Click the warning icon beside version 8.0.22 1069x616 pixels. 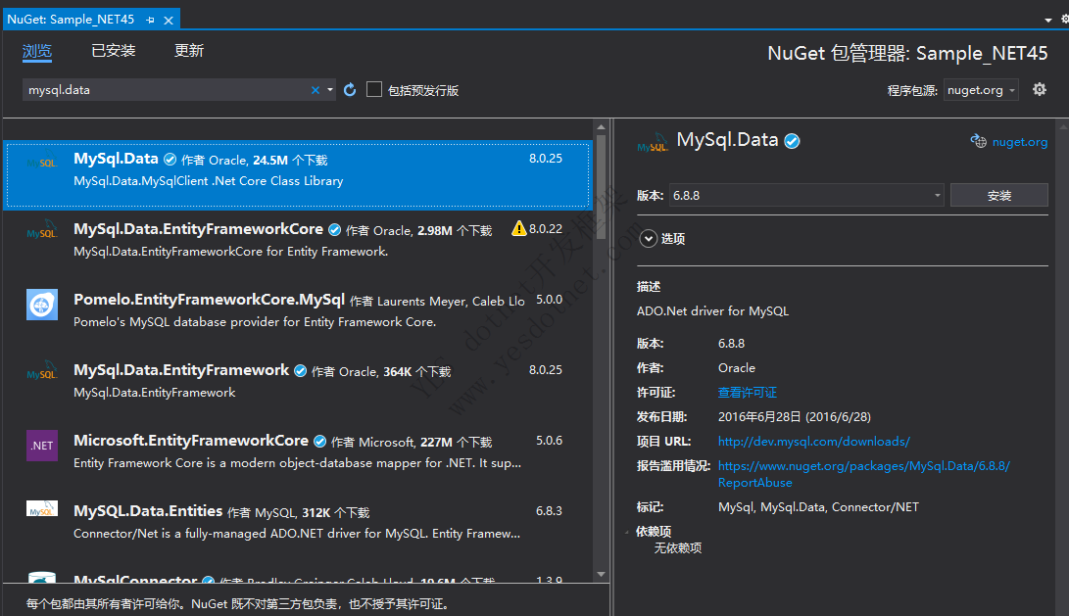tap(518, 228)
